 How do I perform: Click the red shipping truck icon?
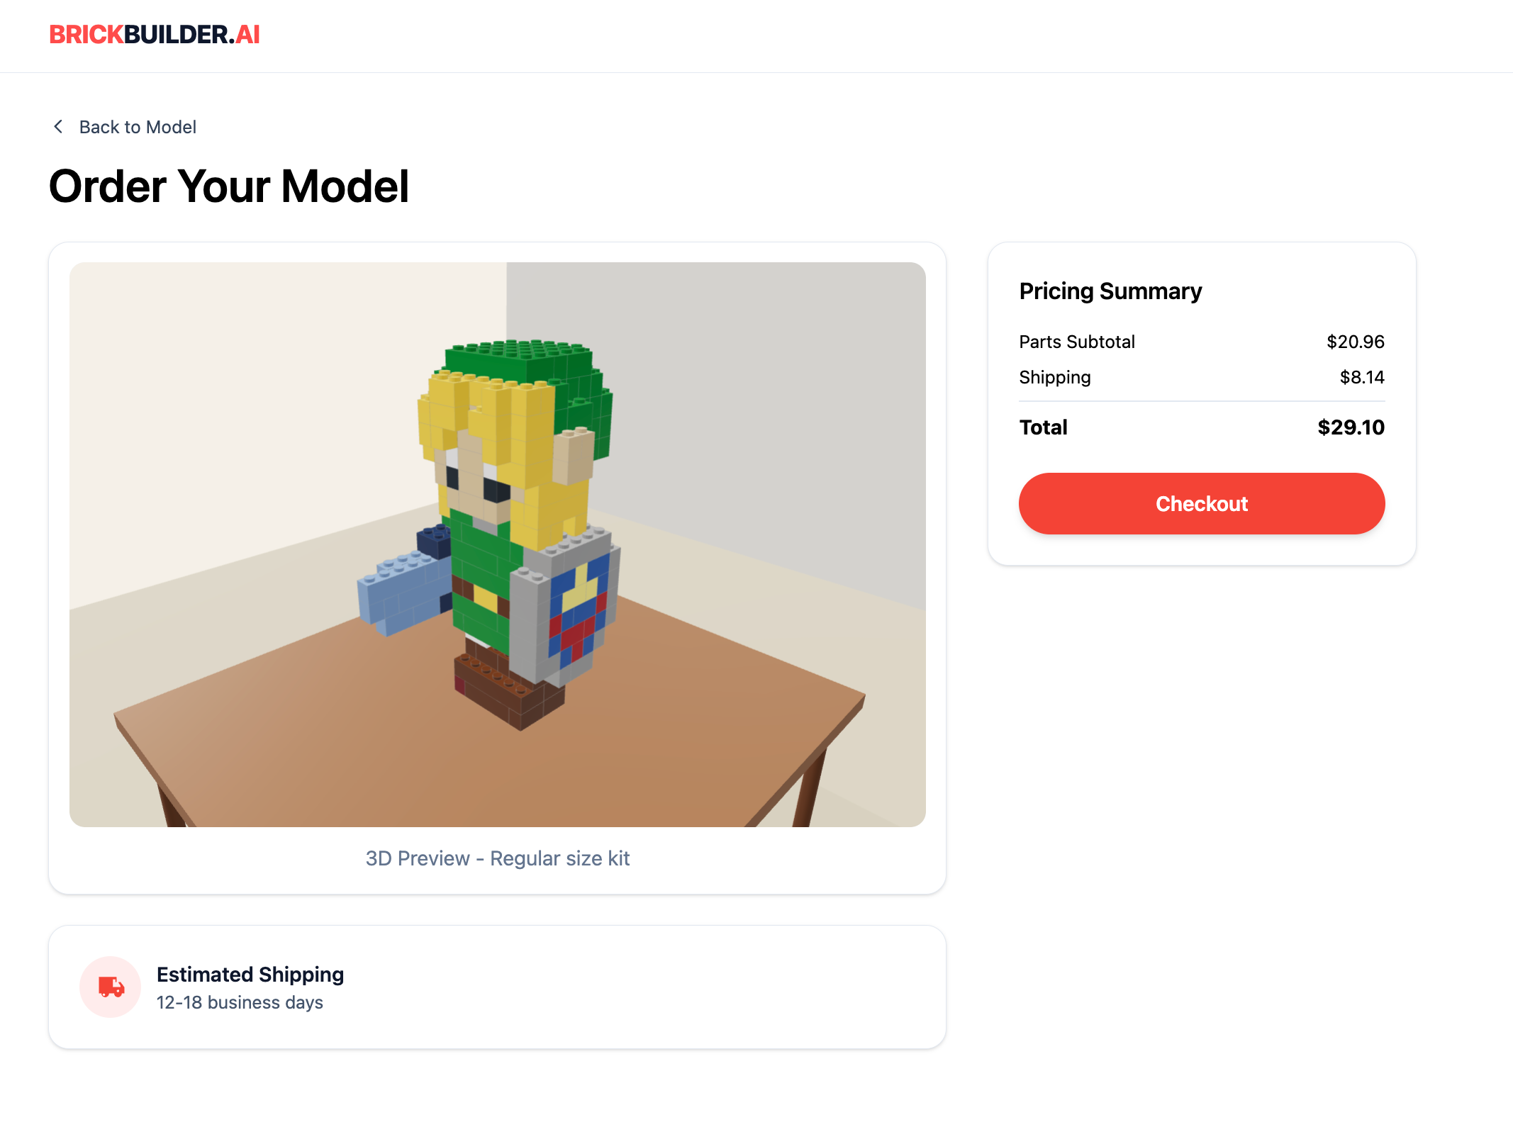pos(110,987)
